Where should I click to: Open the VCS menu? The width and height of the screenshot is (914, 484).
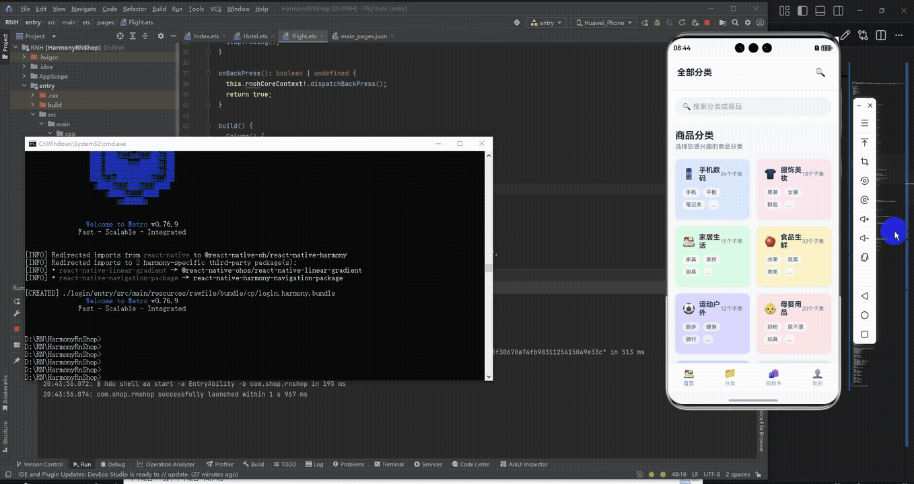tap(215, 9)
